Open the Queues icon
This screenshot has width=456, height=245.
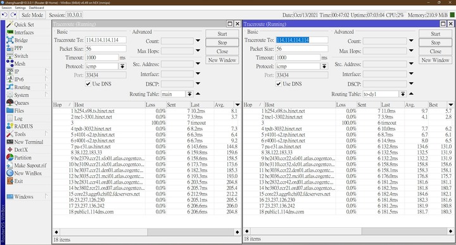coord(10,103)
